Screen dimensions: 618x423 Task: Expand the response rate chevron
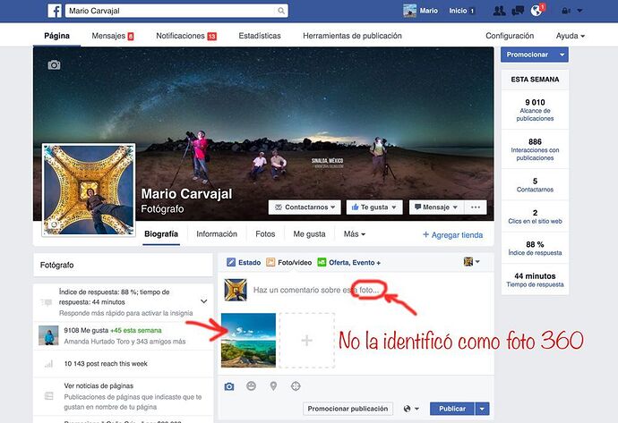pos(204,301)
